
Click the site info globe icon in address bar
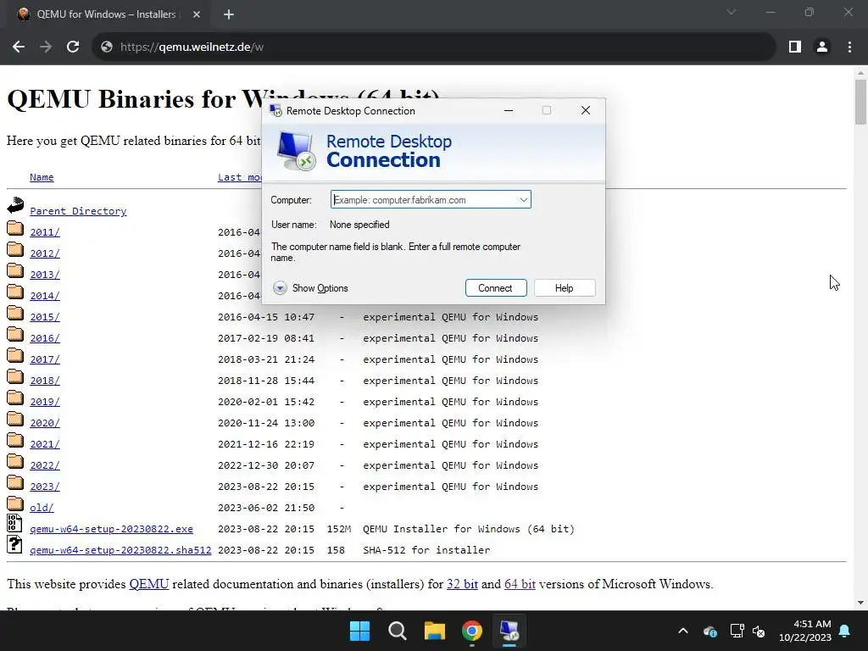click(x=107, y=47)
